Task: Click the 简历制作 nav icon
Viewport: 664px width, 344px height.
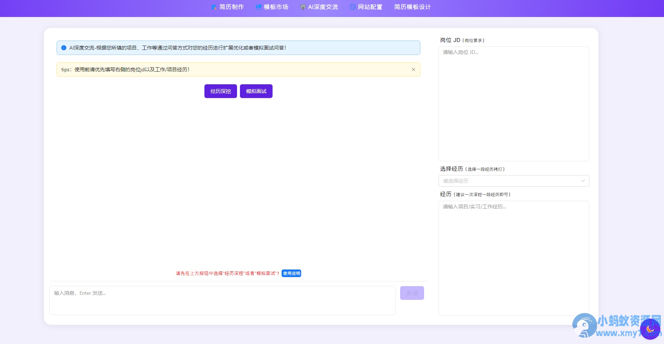Action: [214, 7]
